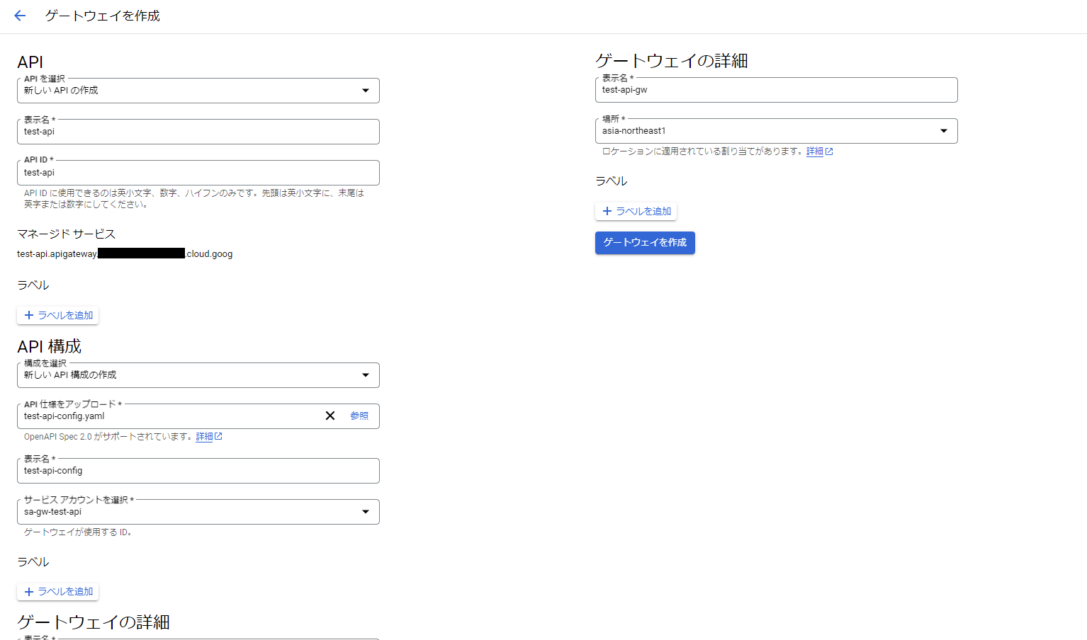
Task: Click the マネージド サービス heading
Action: click(x=66, y=234)
